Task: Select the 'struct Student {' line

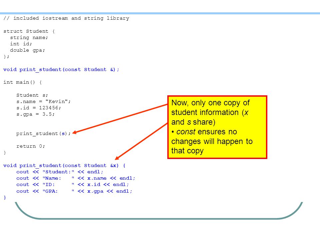Action: 29,31
